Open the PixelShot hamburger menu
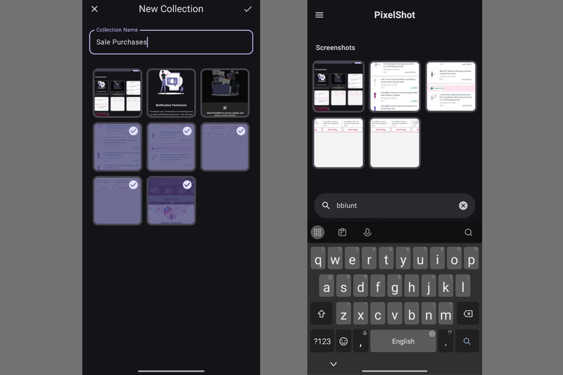 coord(320,15)
